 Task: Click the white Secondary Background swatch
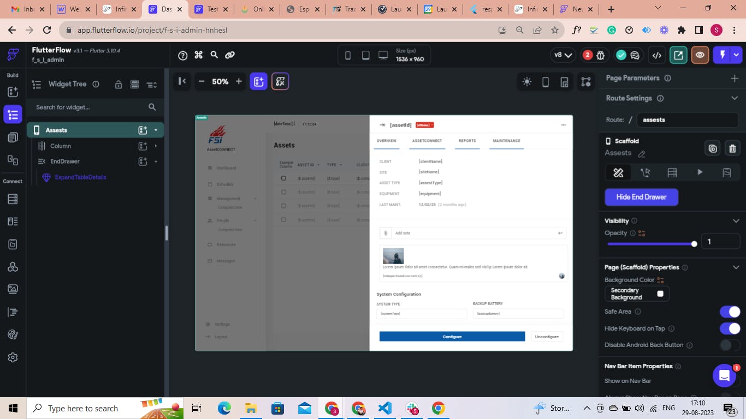pos(660,294)
